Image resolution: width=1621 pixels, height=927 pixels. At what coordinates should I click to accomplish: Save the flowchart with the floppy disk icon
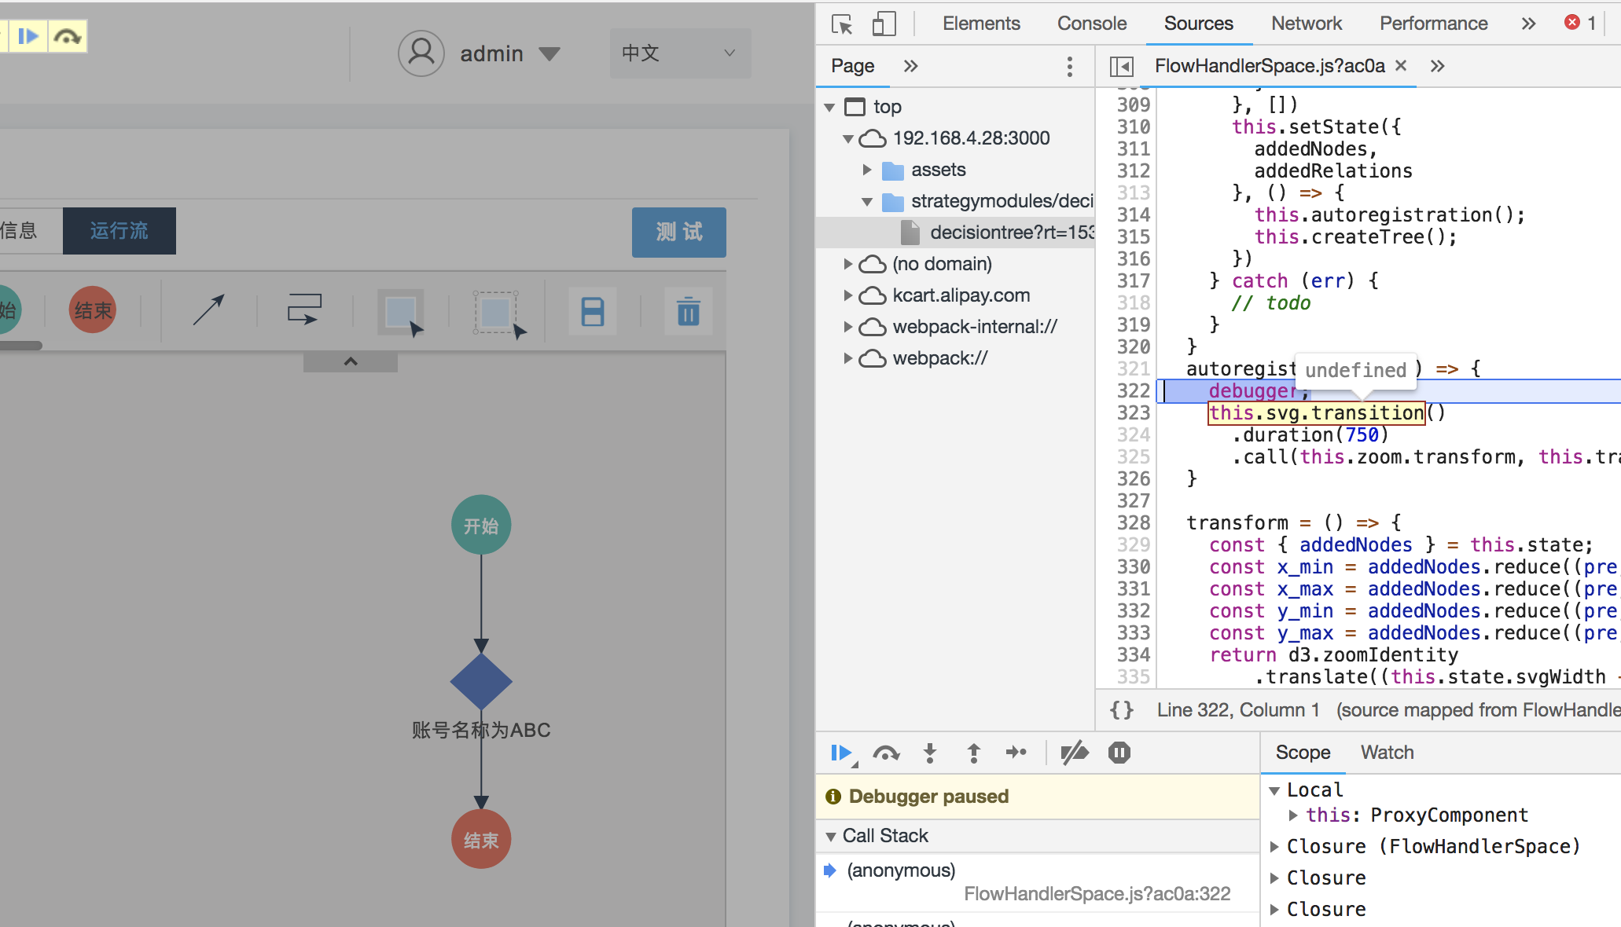(x=592, y=311)
